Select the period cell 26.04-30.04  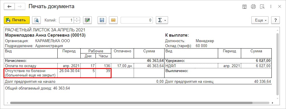point(69,73)
